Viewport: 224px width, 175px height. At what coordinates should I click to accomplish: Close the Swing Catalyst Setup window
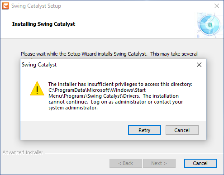[217, 6]
